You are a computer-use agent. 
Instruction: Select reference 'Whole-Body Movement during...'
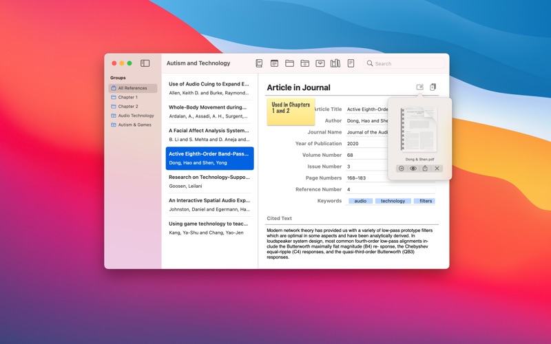point(209,111)
